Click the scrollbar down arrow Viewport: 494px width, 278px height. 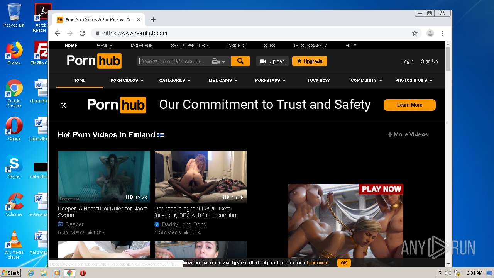point(448,264)
